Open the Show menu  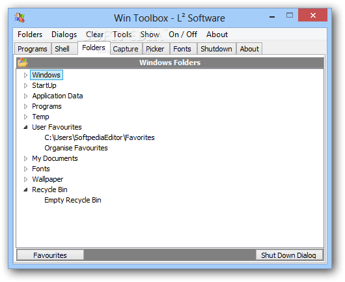point(150,35)
